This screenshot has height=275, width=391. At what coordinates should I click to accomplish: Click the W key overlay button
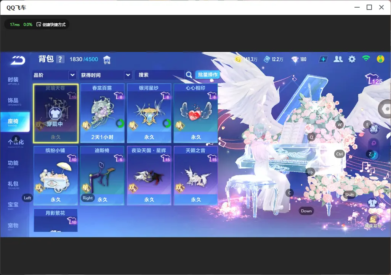click(340, 125)
